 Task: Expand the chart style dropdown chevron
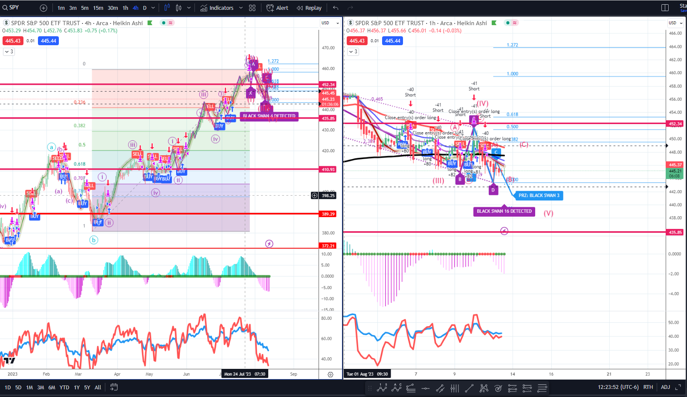(x=189, y=8)
